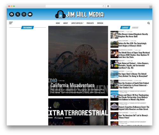Click the Macy's Parade article thumbnail
Screen dimensions: 159x135
pyautogui.click(x=114, y=95)
